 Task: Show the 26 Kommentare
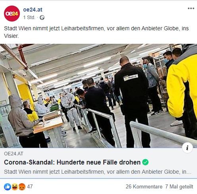[x=144, y=186]
